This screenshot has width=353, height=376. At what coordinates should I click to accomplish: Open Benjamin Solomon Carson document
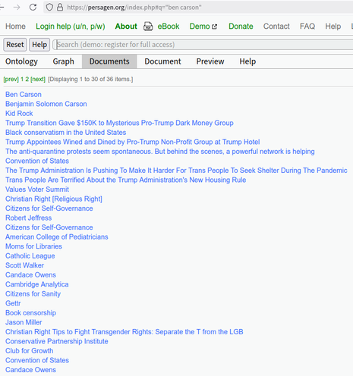[46, 104]
